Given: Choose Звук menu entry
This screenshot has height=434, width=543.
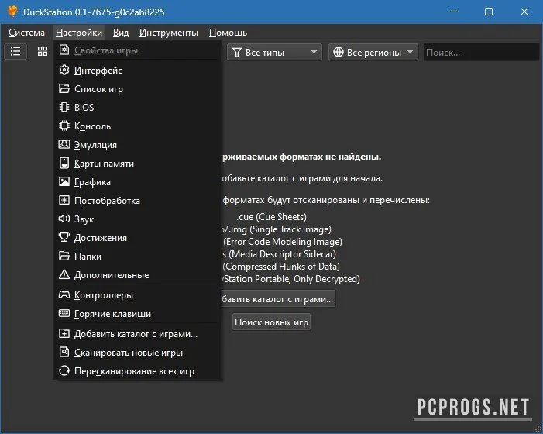Looking at the screenshot, I should (x=138, y=219).
